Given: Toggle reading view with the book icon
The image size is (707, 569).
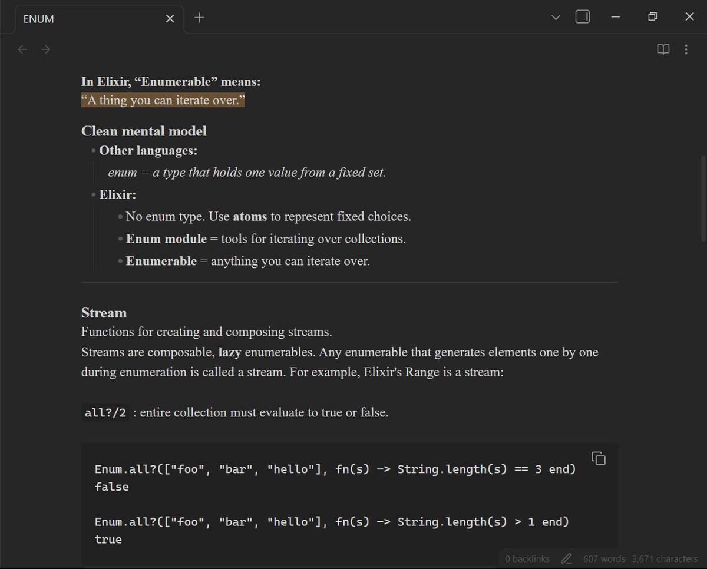Looking at the screenshot, I should (663, 49).
